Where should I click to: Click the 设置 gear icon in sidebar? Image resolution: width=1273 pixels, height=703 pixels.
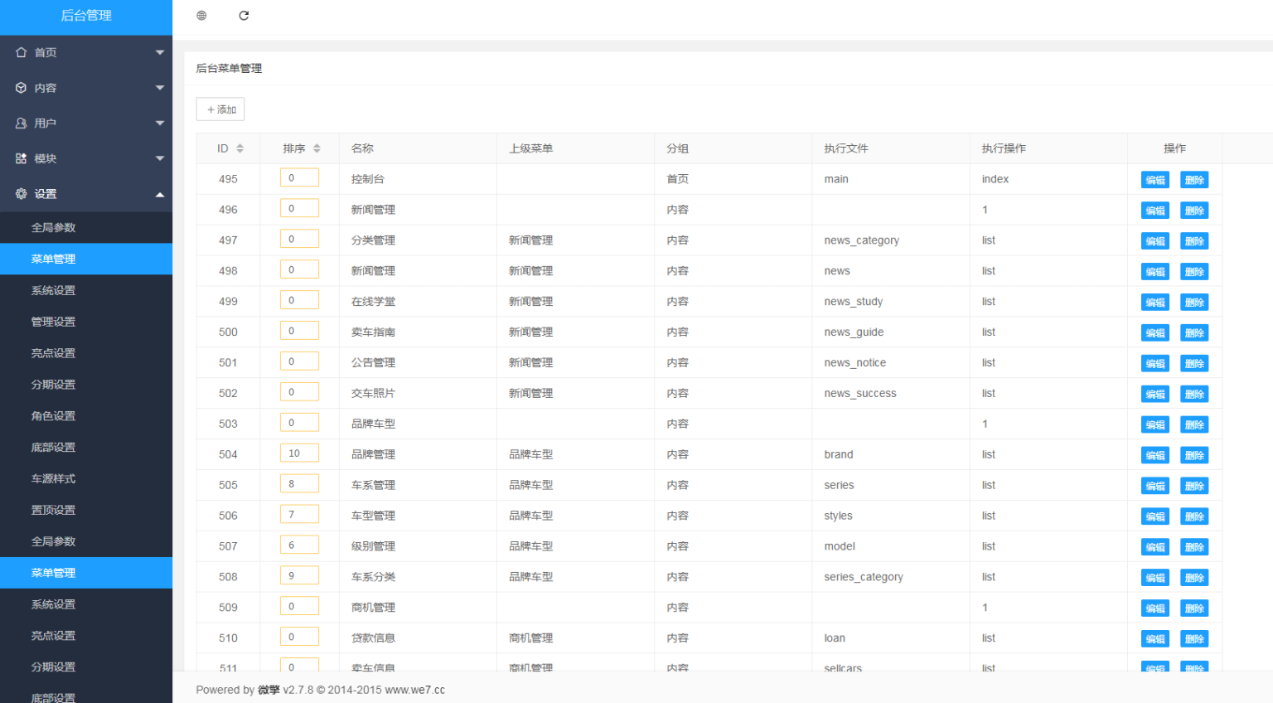click(20, 193)
